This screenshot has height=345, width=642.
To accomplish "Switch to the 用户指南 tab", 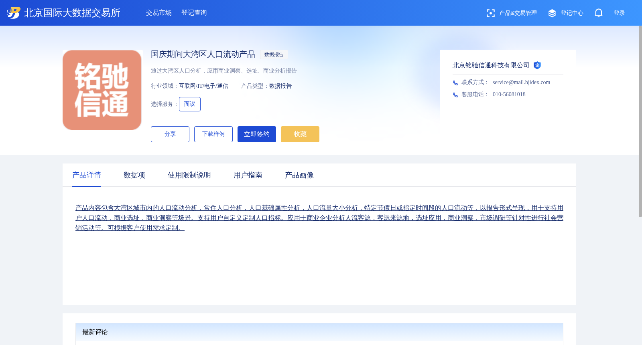I will coord(248,175).
